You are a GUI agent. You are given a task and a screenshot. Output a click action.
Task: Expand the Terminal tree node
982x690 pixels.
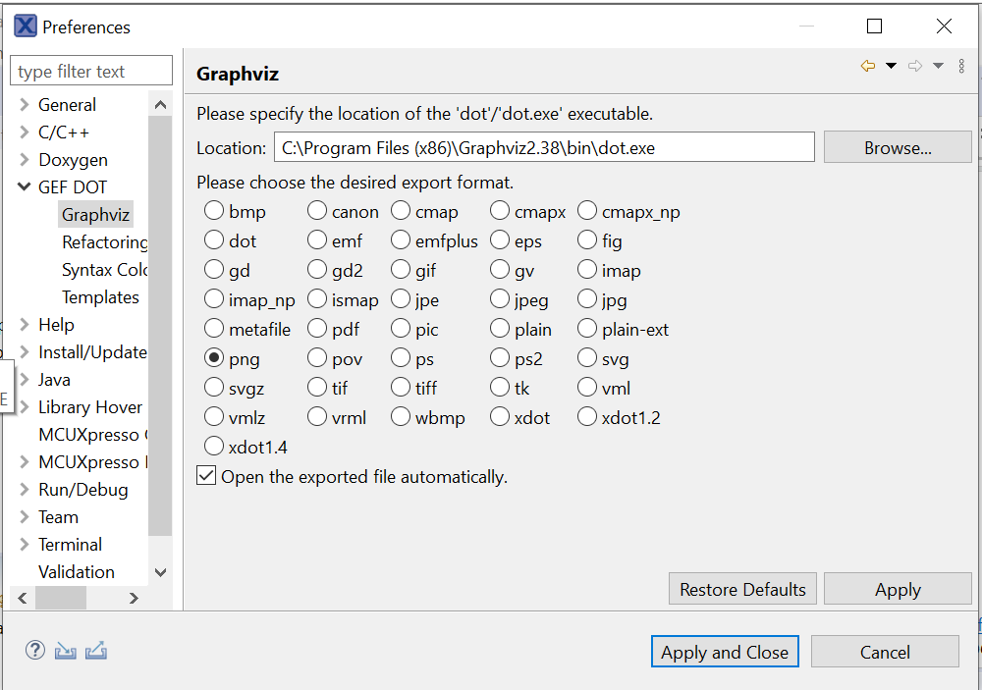point(25,545)
